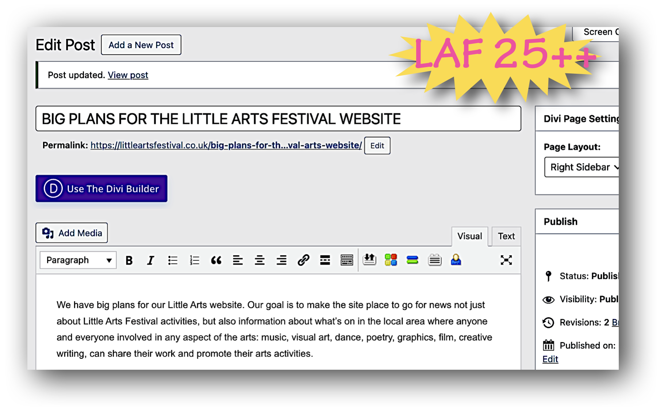Enter distraction-free fullscreen mode
Screen dimensions: 660x419
coord(507,260)
